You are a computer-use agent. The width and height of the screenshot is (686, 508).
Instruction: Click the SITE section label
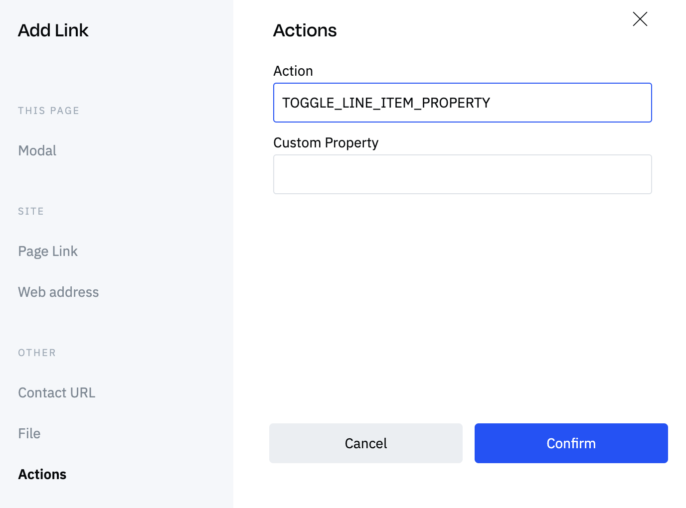[30, 211]
